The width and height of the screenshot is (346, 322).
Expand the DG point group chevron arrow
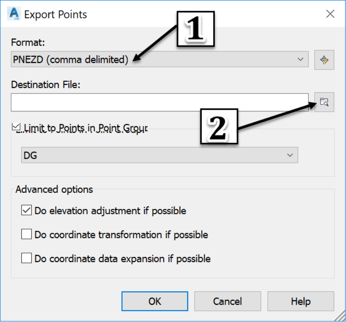[290, 155]
